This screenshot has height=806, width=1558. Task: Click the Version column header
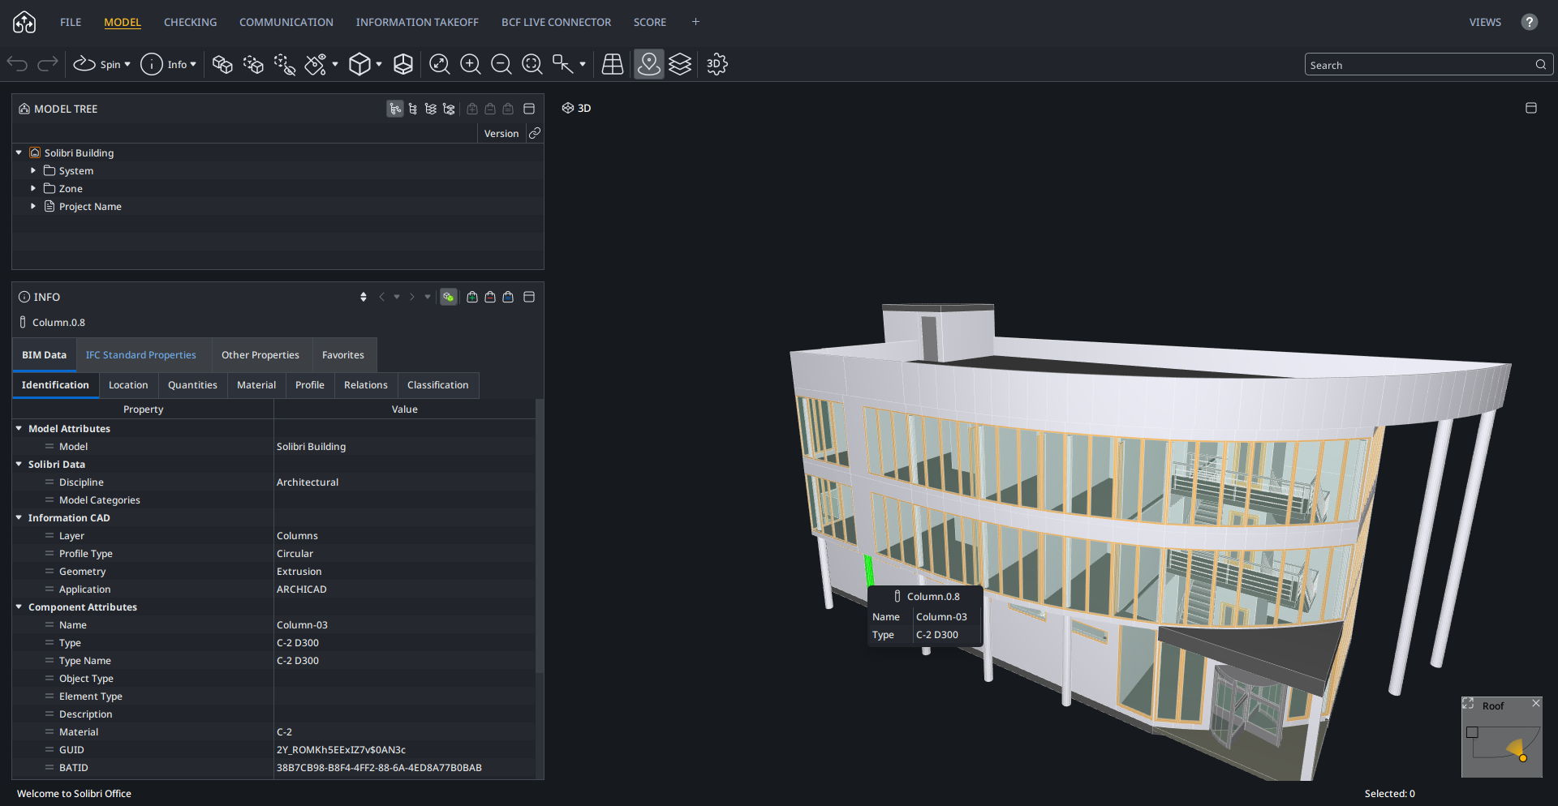tap(501, 134)
